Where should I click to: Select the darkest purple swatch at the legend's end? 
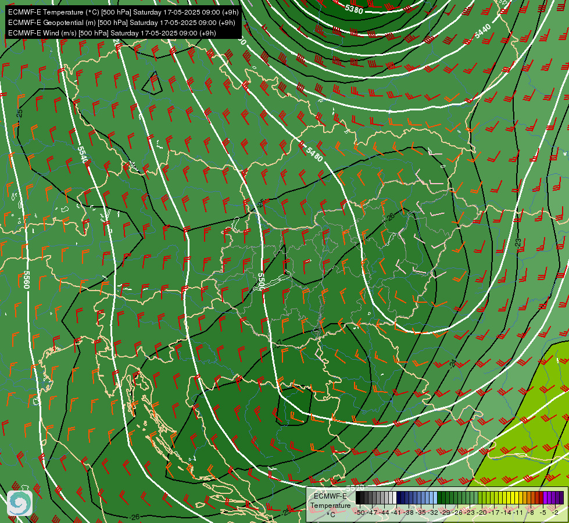[562, 497]
